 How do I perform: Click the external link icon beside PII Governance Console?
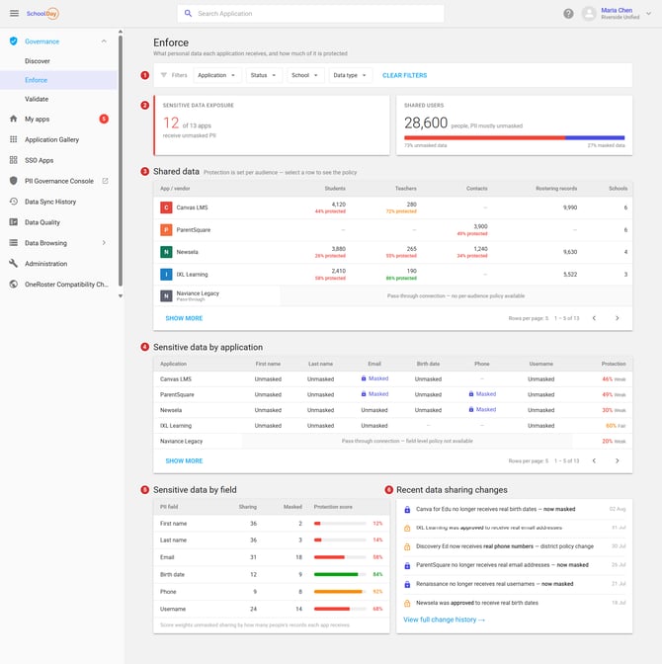point(105,181)
